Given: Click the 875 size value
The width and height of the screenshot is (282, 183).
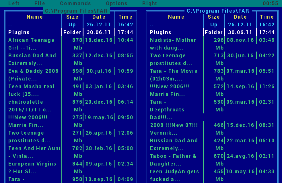Looking at the screenshot, I should (x=77, y=102).
